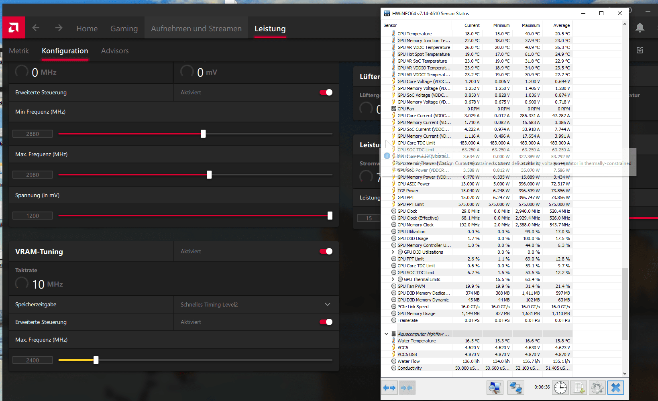658x401 pixels.
Task: Click Water Temperature thermometer icon
Action: pos(394,341)
